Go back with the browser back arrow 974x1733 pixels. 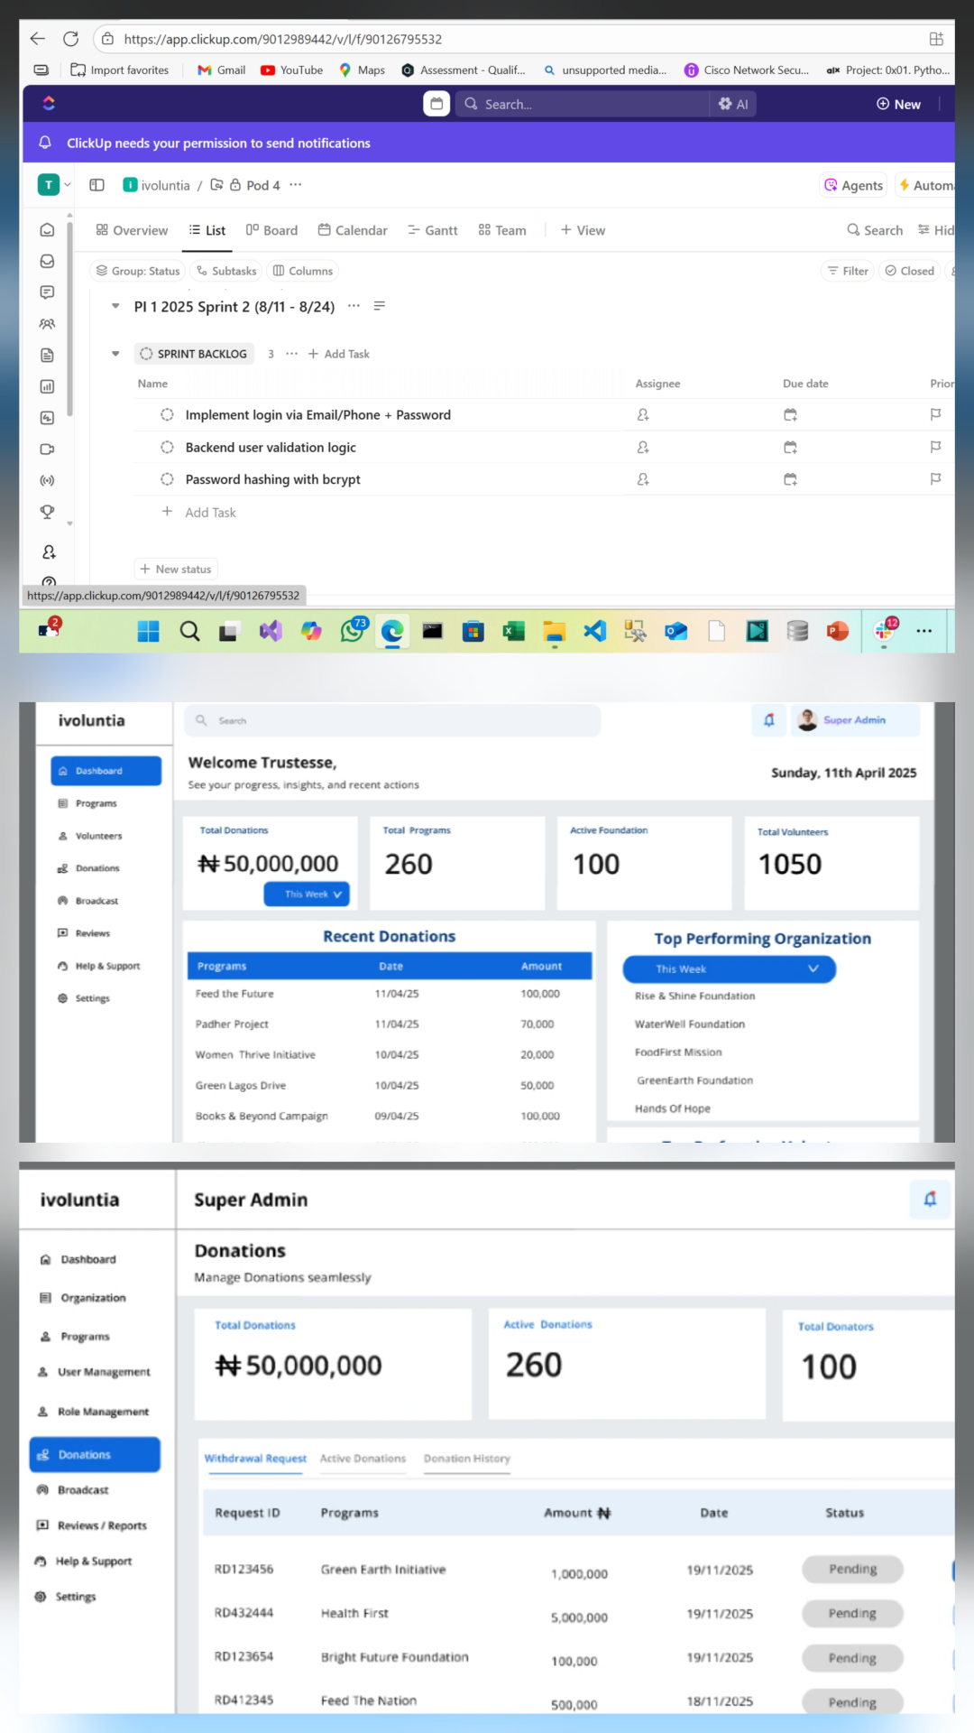tap(37, 39)
